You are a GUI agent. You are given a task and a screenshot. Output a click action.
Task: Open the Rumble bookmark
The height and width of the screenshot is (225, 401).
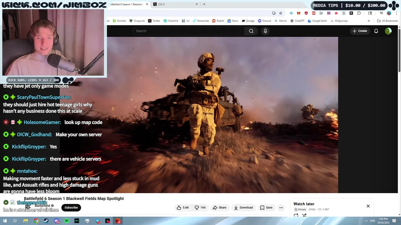[x=119, y=21]
